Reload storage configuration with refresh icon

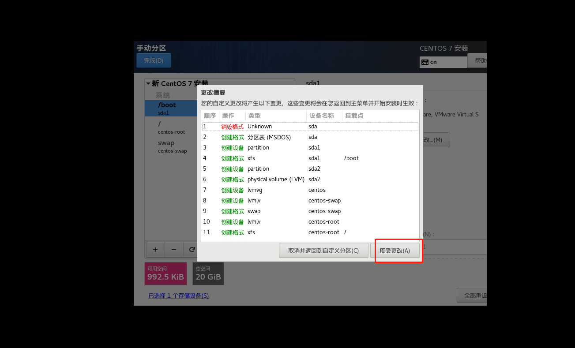(192, 250)
